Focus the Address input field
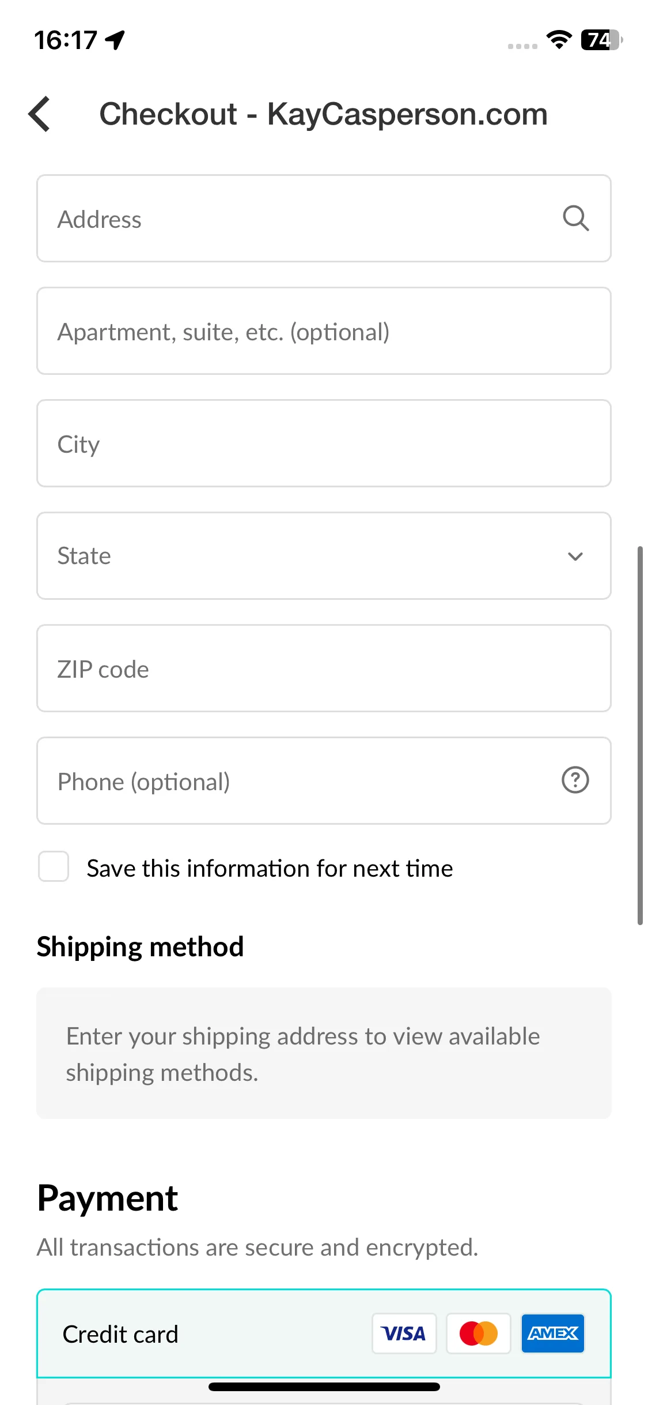The width and height of the screenshot is (648, 1405). coord(324,219)
